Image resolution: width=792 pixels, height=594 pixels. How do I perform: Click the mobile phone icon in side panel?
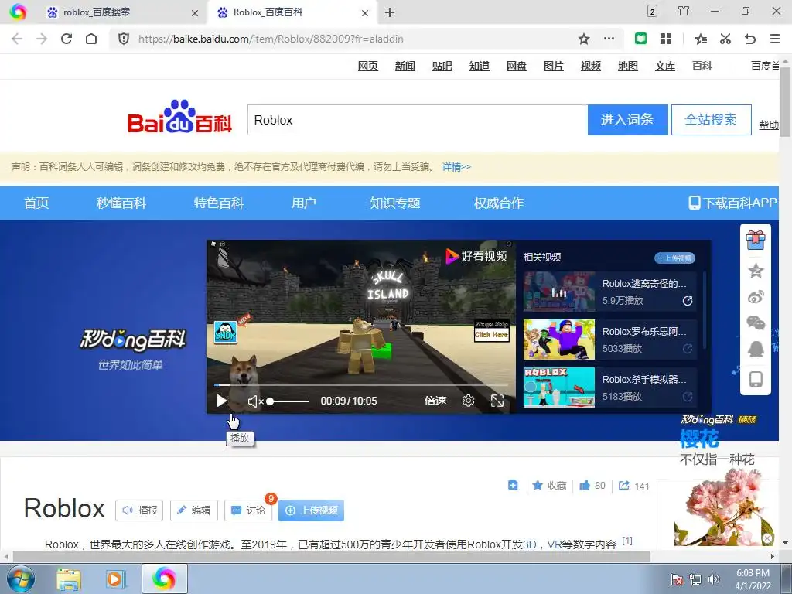(756, 379)
